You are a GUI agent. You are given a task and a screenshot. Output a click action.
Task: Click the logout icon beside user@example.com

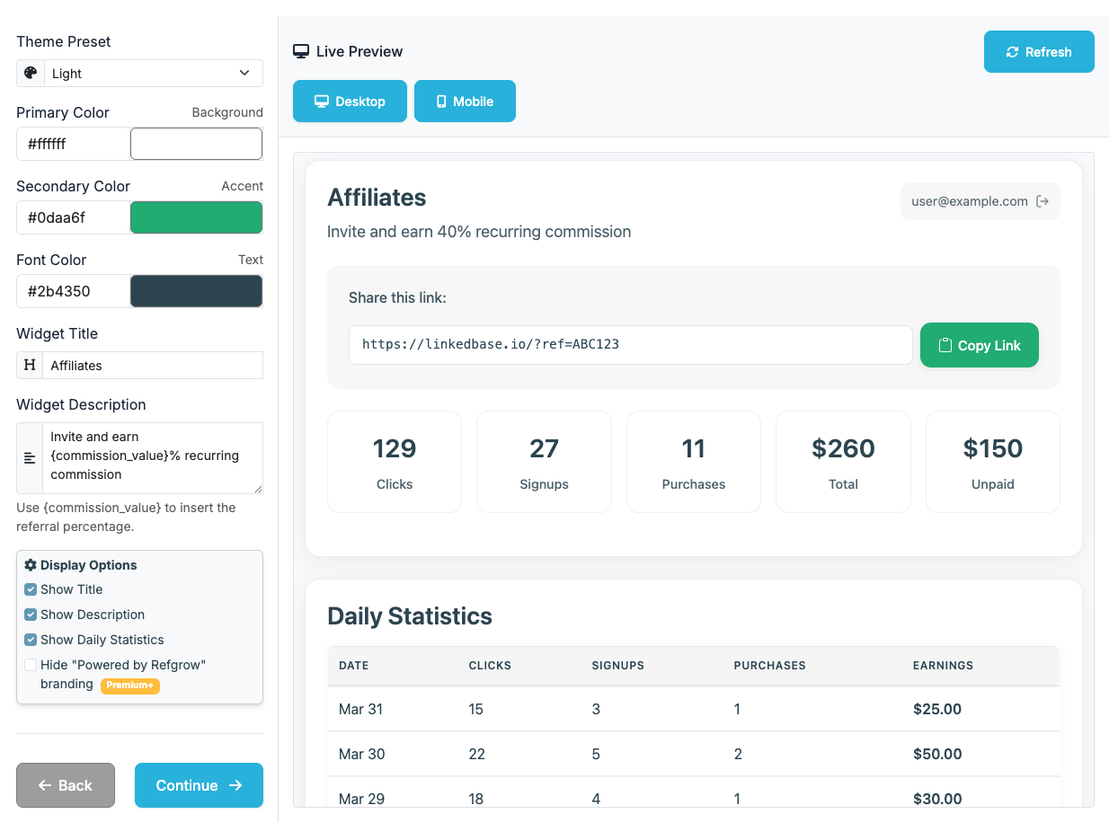click(x=1043, y=201)
